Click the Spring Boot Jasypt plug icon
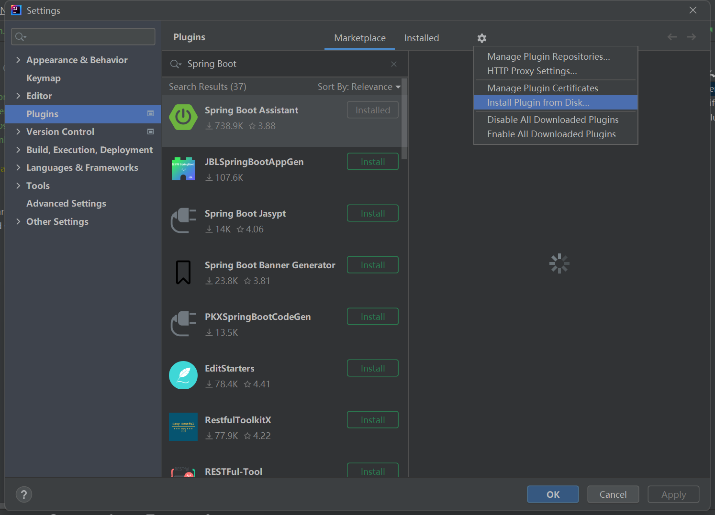The image size is (715, 515). (183, 220)
